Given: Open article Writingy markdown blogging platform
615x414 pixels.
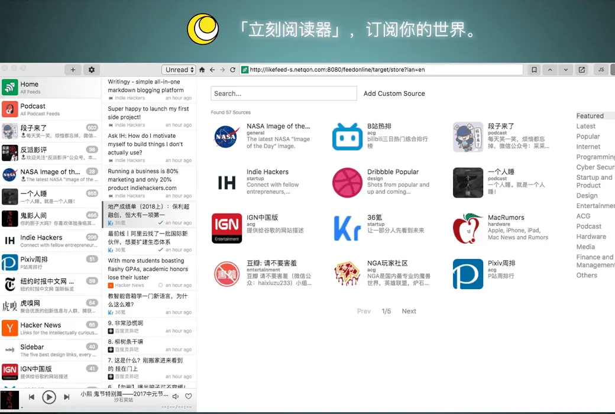Looking at the screenshot, I should coord(149,89).
